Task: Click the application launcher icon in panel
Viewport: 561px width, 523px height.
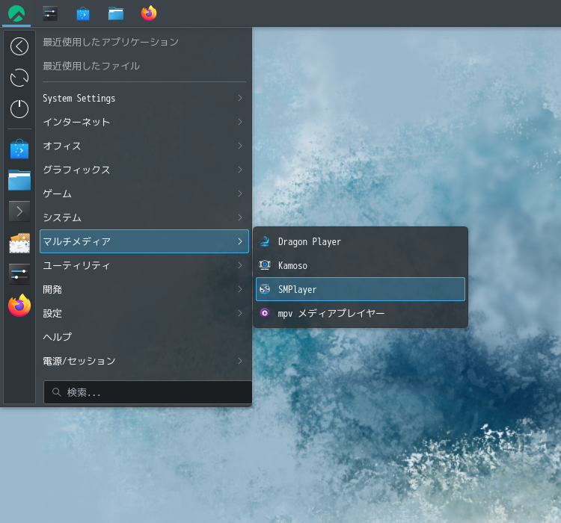Action: (x=16, y=13)
